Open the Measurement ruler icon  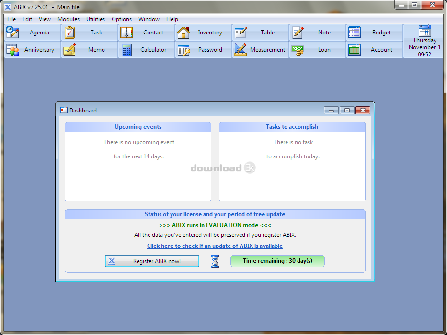pos(241,50)
